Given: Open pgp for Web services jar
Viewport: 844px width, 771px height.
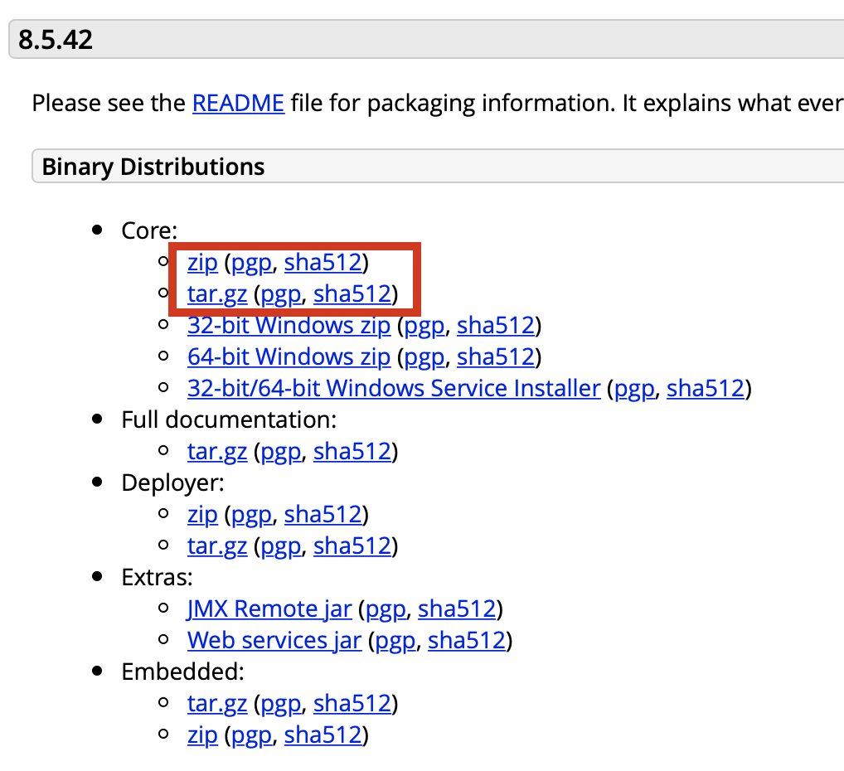Looking at the screenshot, I should pos(395,641).
